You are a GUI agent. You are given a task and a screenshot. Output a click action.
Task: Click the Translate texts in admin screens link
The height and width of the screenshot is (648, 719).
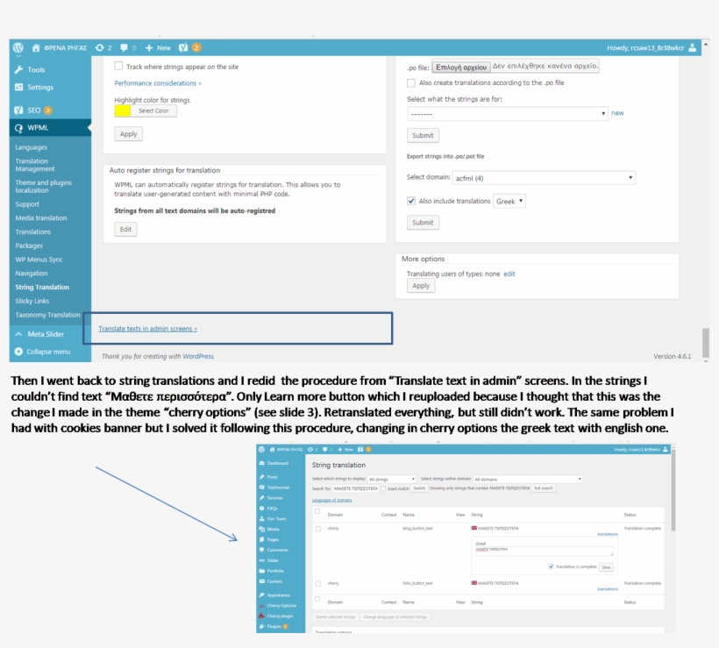tap(147, 329)
